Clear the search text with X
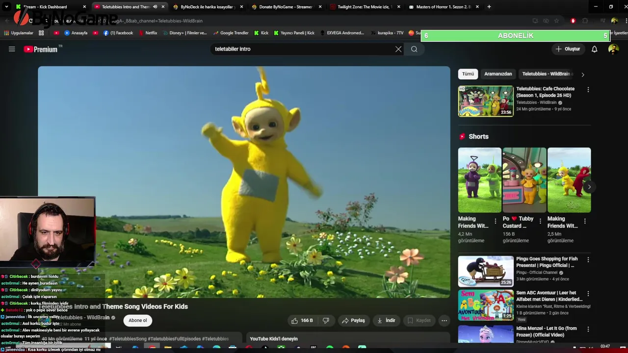Viewport: 628px width, 353px height. coord(398,49)
